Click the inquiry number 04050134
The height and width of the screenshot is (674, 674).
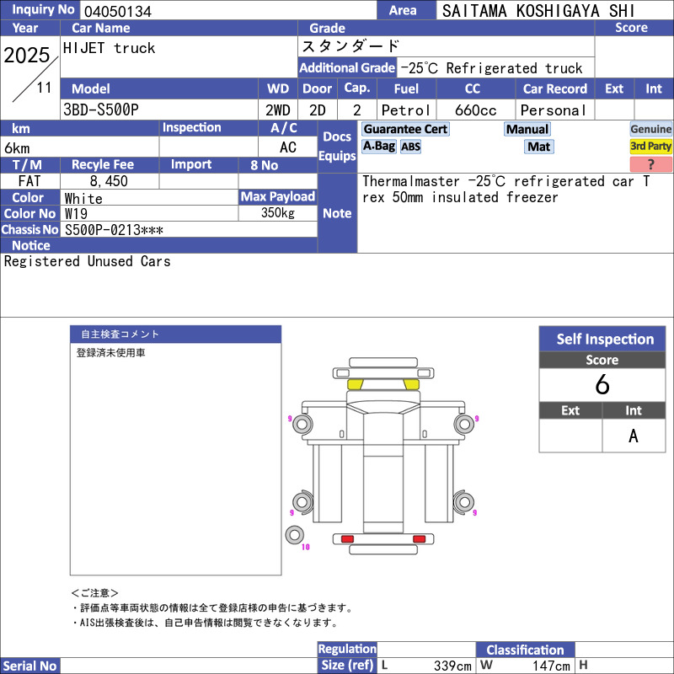tap(118, 11)
